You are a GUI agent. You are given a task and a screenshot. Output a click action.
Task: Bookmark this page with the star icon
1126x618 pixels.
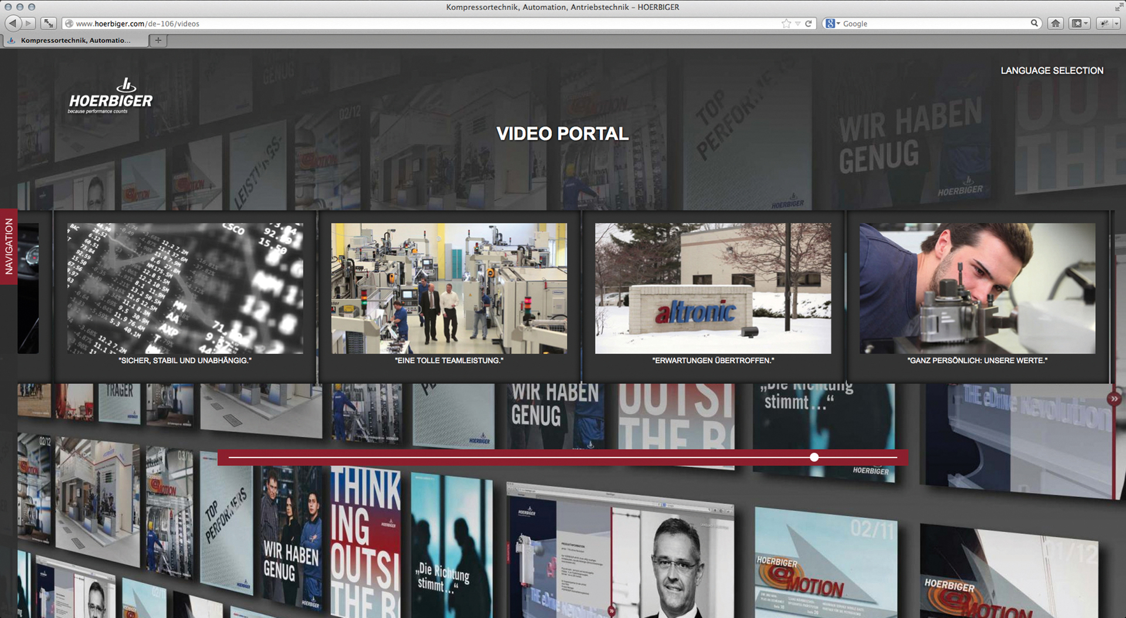[786, 23]
